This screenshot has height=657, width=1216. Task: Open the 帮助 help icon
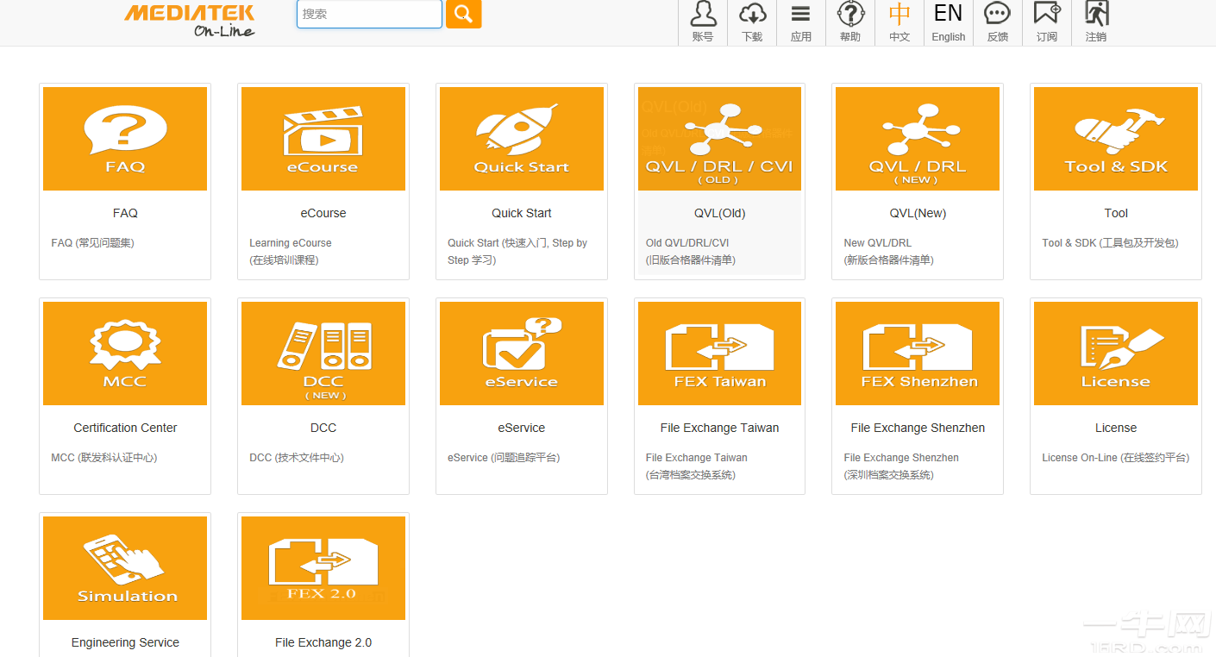pyautogui.click(x=850, y=22)
